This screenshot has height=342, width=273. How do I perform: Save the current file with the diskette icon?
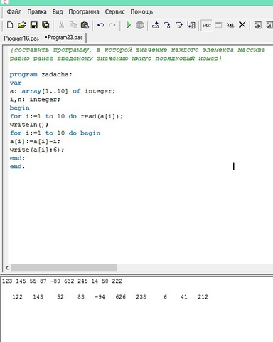click(34, 25)
